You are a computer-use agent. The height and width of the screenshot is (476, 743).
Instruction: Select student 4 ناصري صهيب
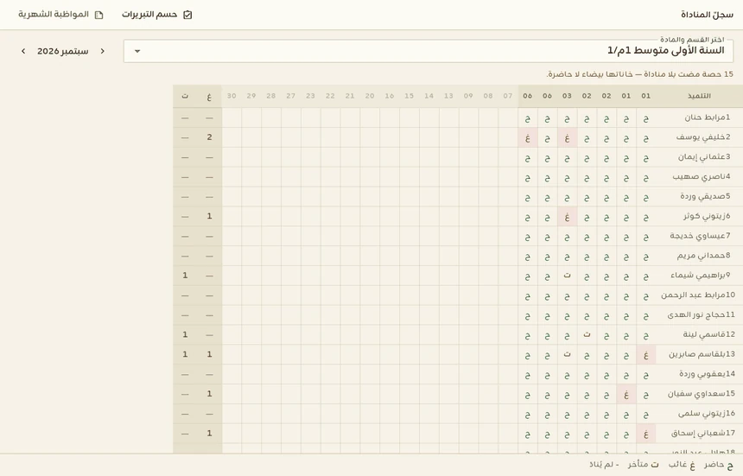(x=700, y=177)
